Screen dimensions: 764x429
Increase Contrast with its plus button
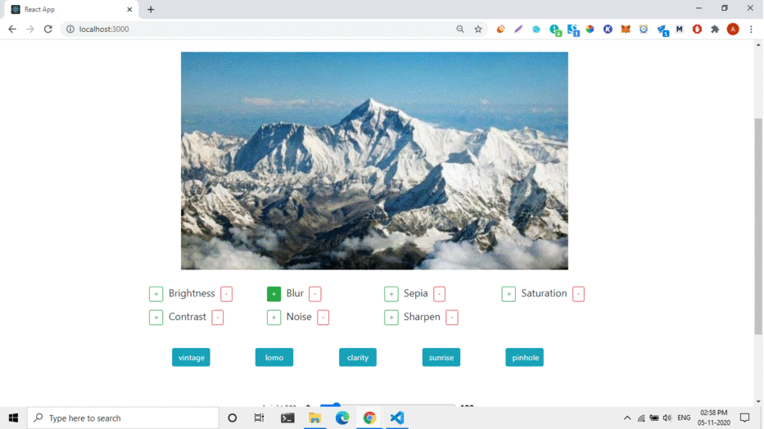156,318
